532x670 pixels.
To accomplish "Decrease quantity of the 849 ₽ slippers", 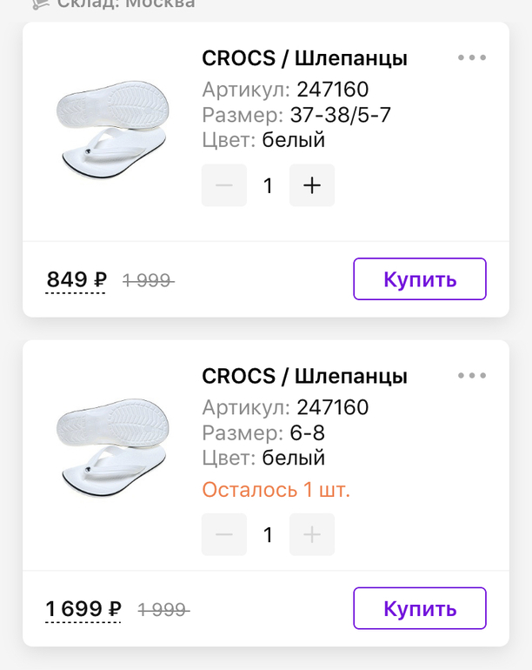I will [224, 185].
